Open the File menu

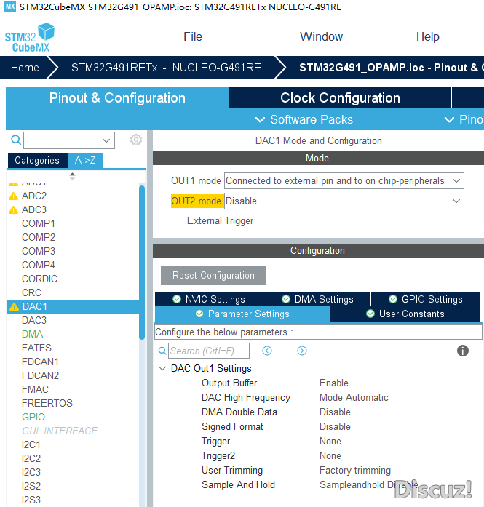pyautogui.click(x=193, y=36)
